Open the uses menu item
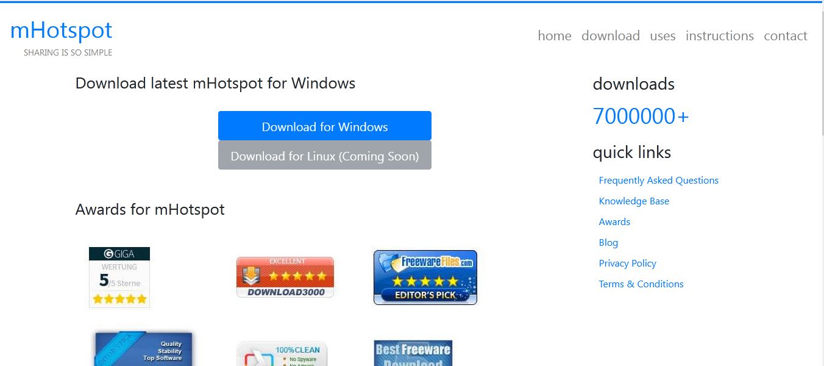 tap(662, 36)
